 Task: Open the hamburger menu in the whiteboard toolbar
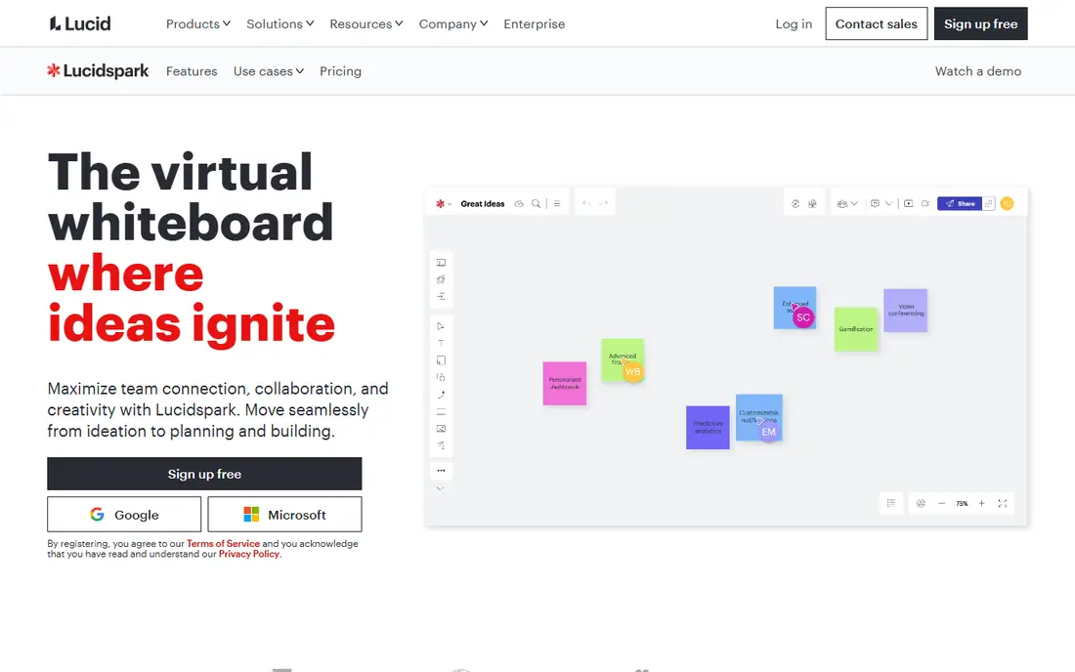(x=557, y=203)
